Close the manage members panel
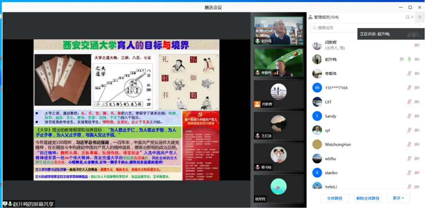 [x=412, y=17]
